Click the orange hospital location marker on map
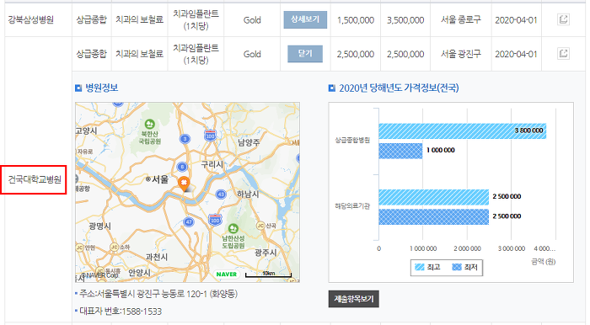590x325 pixels. pos(184,184)
